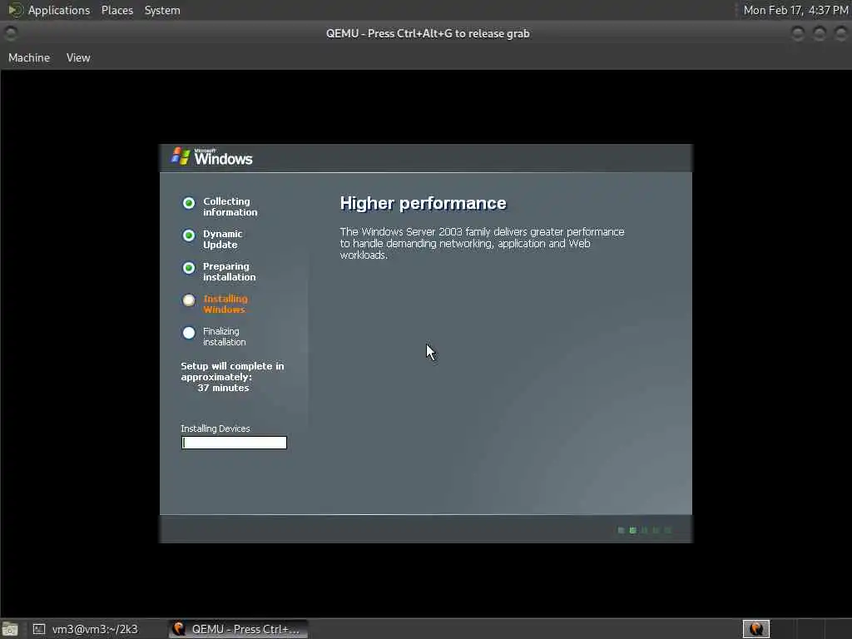Click the Dynamic Update step indicator
852x639 pixels.
(189, 235)
